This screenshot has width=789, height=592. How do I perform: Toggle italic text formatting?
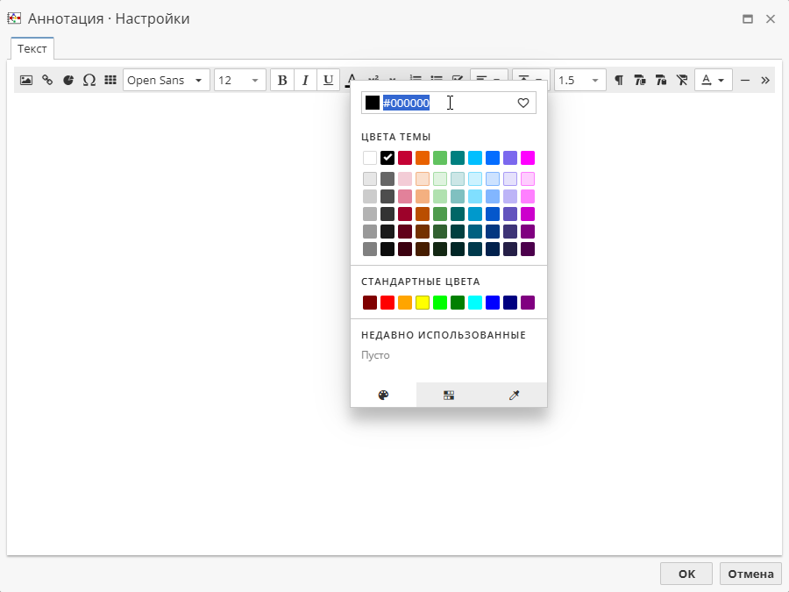pyautogui.click(x=304, y=80)
